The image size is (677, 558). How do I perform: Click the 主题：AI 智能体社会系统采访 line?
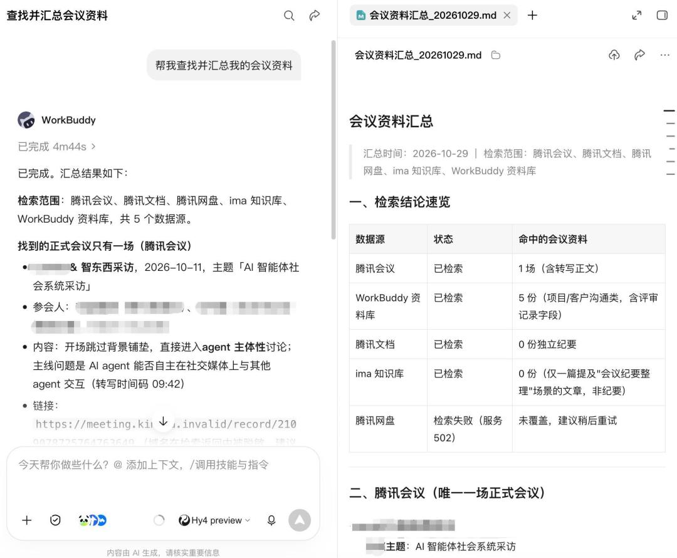point(450,546)
